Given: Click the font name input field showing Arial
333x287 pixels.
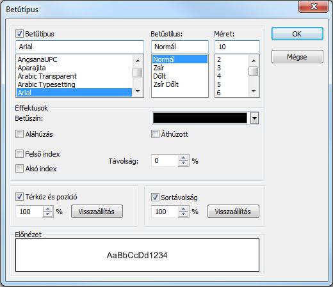Looking at the screenshot, I should tap(79, 47).
